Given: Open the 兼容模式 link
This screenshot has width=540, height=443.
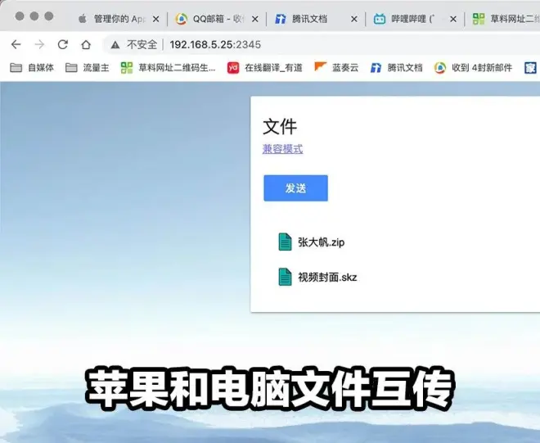Looking at the screenshot, I should coord(282,148).
